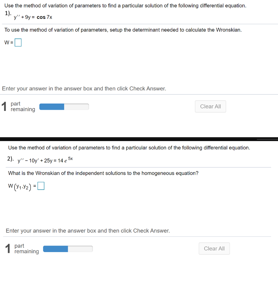Click the equation y'' - 10y' + 25y = 14e^5x
The width and height of the screenshot is (278, 292).
44,160
